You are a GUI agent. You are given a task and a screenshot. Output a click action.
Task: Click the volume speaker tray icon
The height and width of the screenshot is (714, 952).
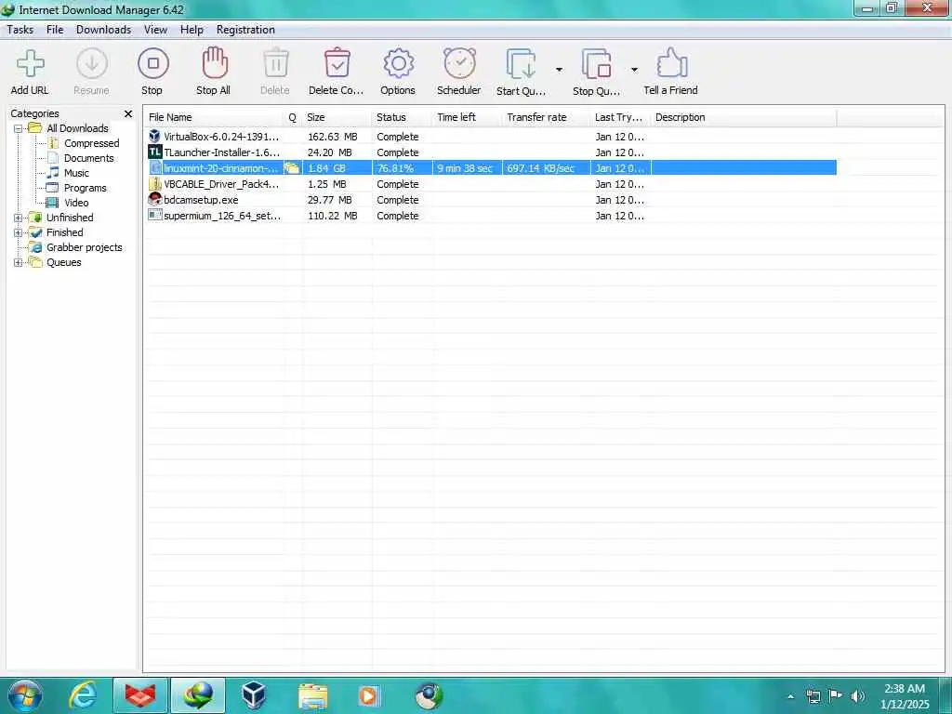click(x=857, y=696)
